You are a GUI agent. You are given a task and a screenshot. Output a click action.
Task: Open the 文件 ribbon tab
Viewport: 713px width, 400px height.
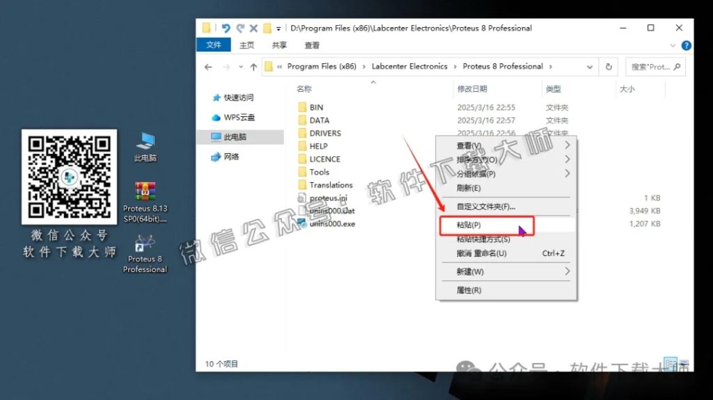[x=213, y=45]
